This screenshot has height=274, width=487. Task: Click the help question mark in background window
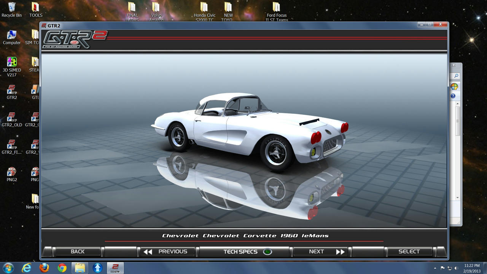pyautogui.click(x=453, y=96)
